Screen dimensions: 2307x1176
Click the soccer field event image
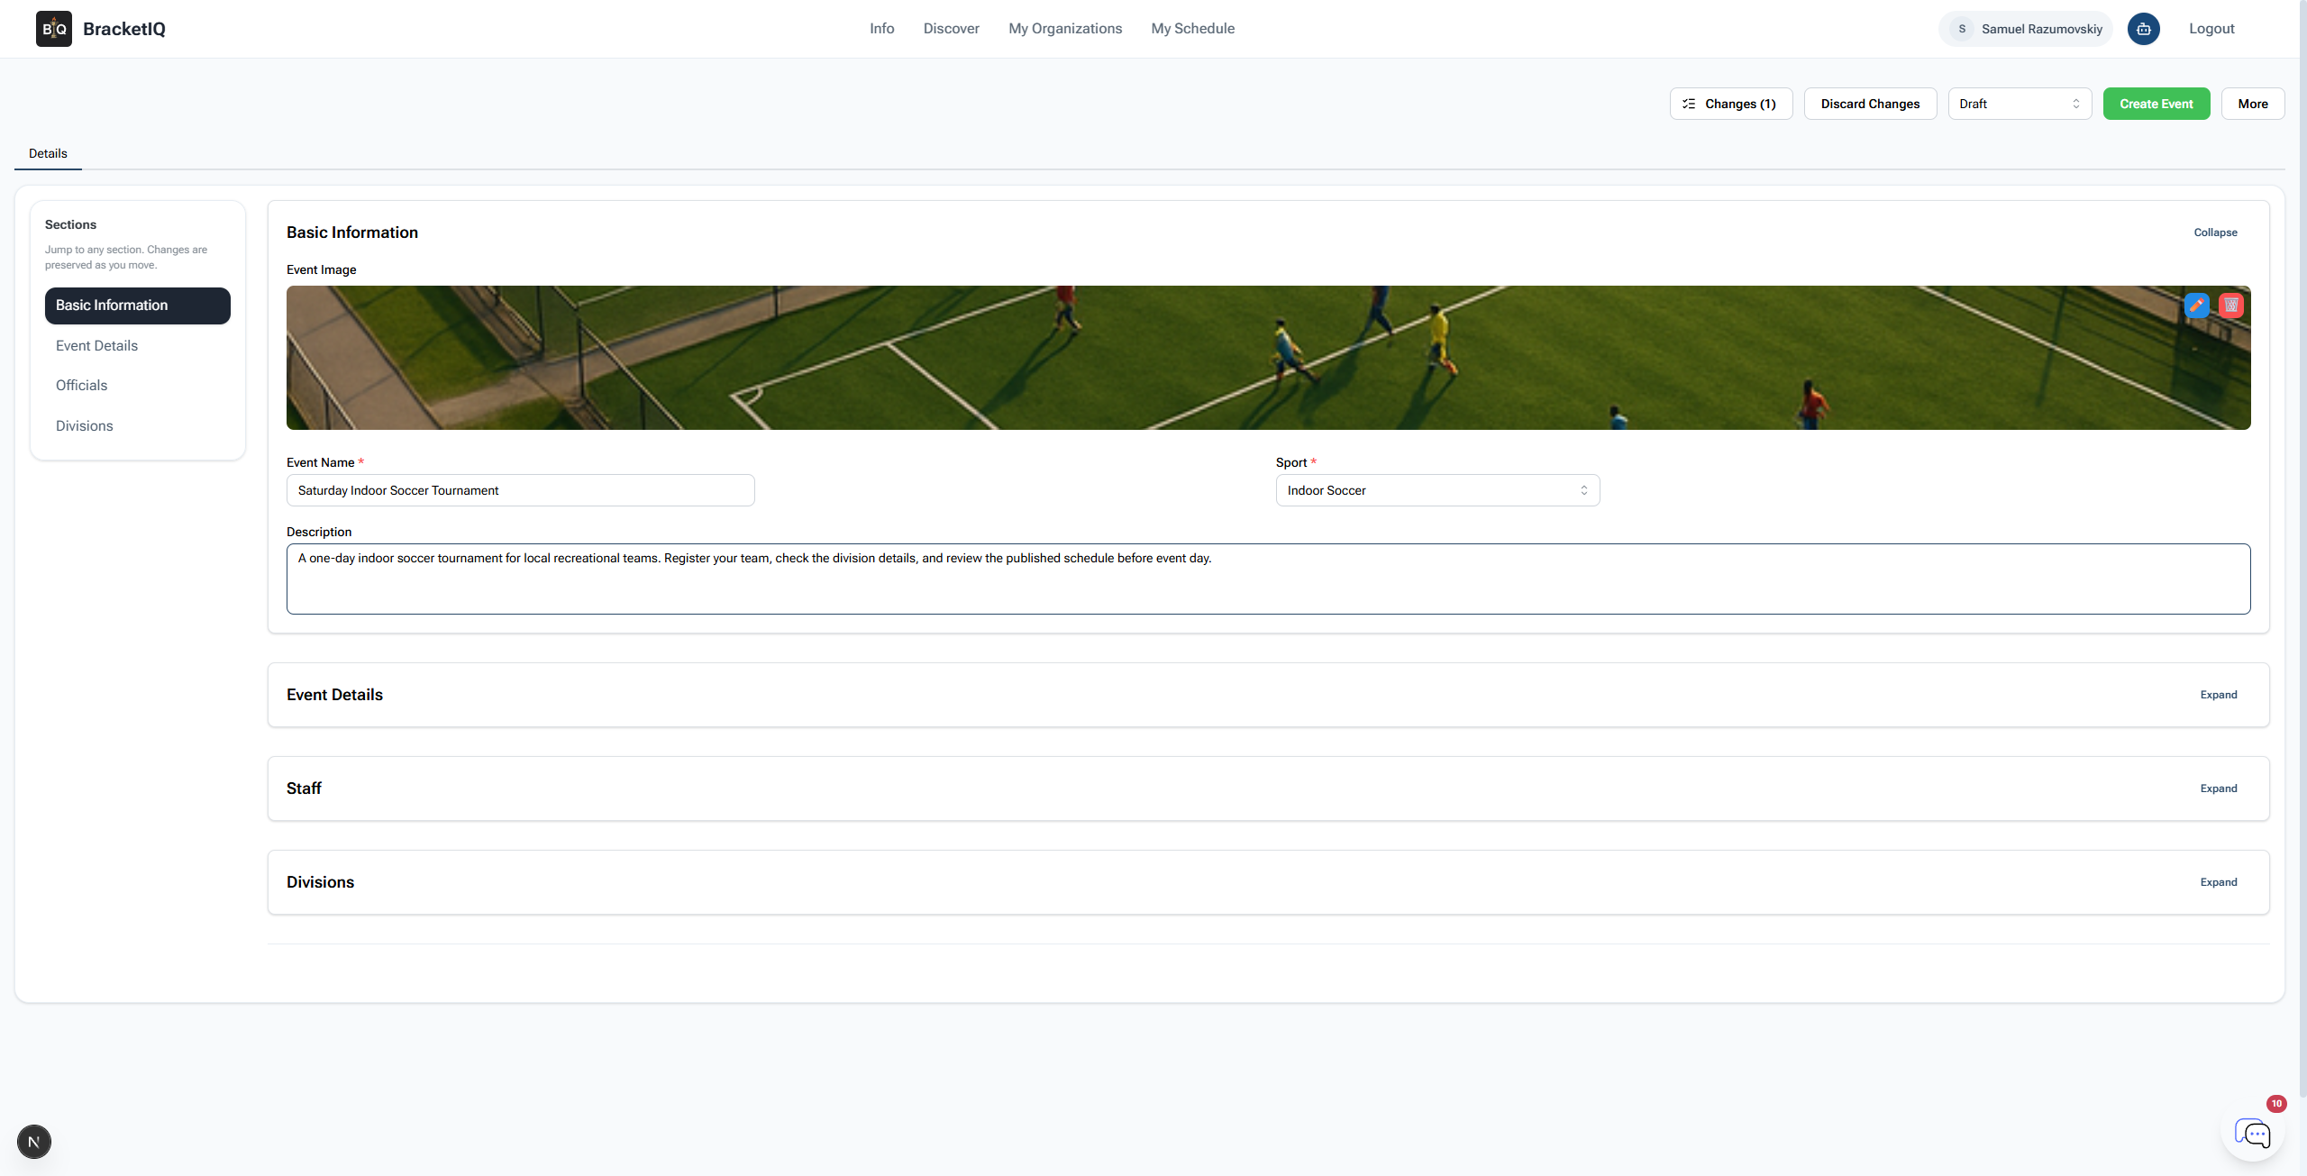click(1269, 358)
